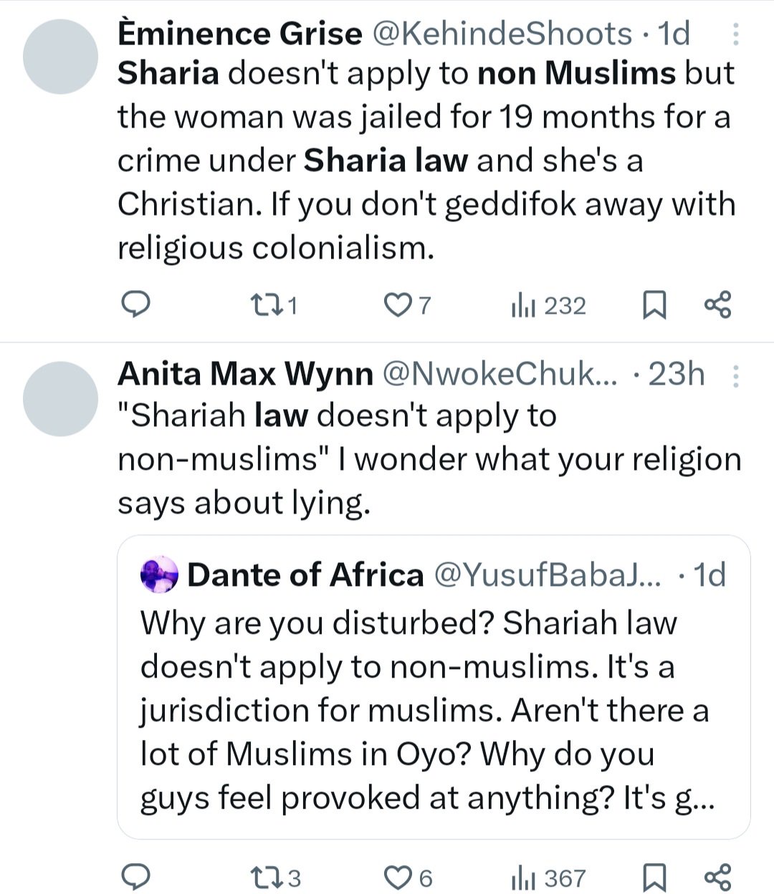The height and width of the screenshot is (894, 774).
Task: Open the 23h timestamp on Anita's tweet
Action: click(x=674, y=372)
